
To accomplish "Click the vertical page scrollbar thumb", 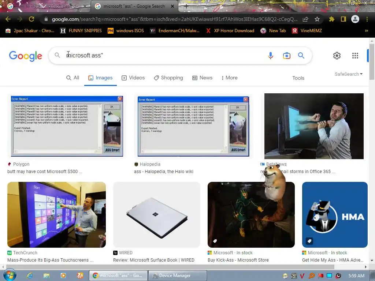I will (372, 61).
